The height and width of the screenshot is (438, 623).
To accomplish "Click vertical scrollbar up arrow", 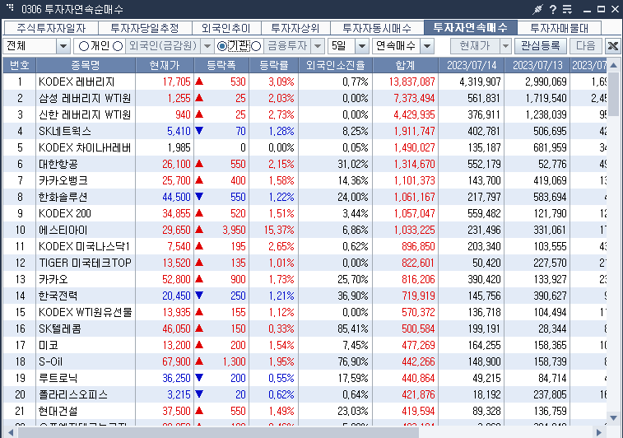I will pyautogui.click(x=613, y=65).
